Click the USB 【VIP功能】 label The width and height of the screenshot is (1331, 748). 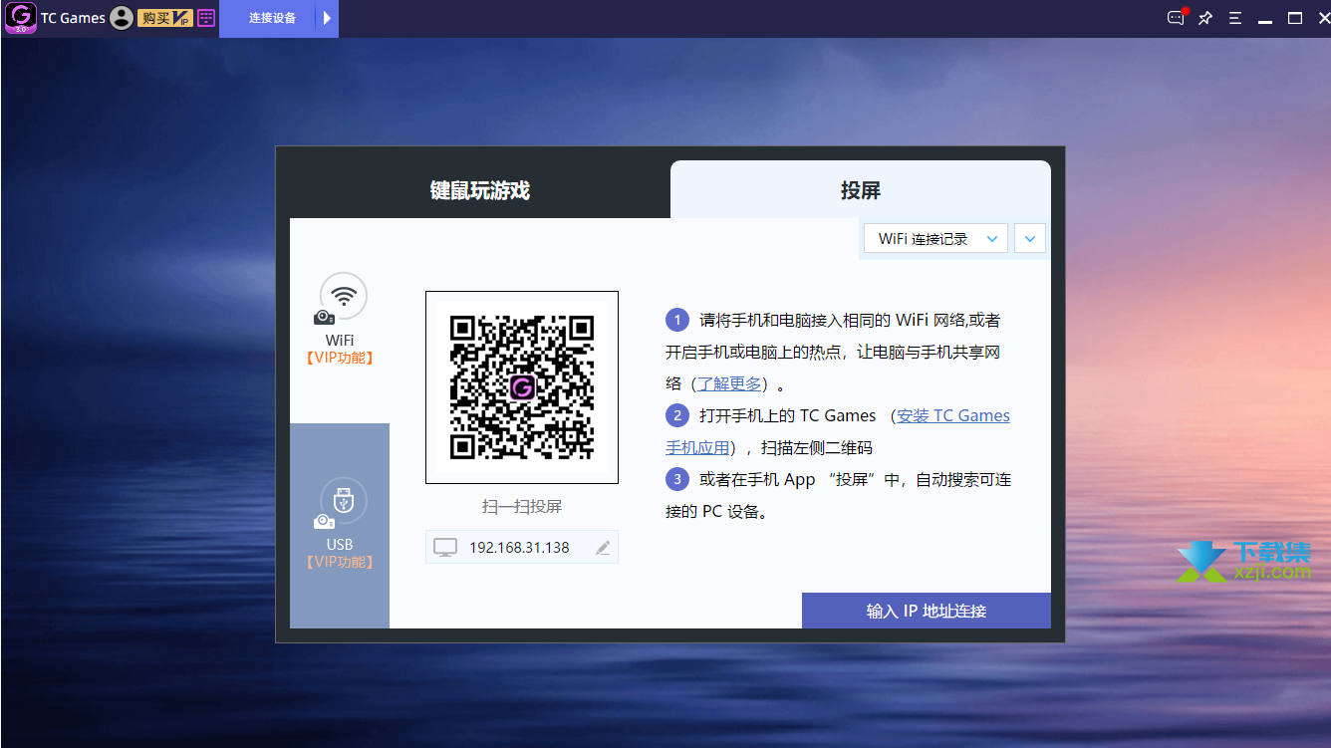coord(340,563)
